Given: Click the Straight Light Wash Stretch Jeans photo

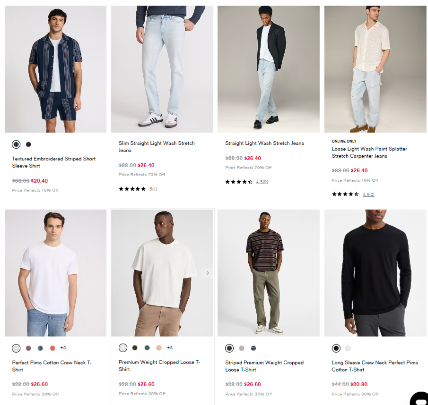Looking at the screenshot, I should pyautogui.click(x=268, y=68).
